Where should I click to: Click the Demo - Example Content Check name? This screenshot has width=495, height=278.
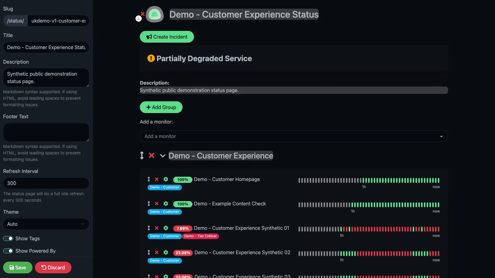(x=230, y=204)
